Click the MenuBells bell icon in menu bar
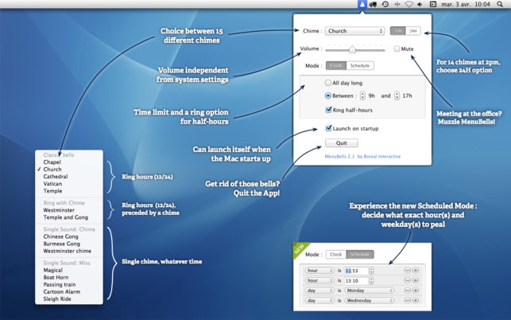This screenshot has width=511, height=320. [x=362, y=5]
